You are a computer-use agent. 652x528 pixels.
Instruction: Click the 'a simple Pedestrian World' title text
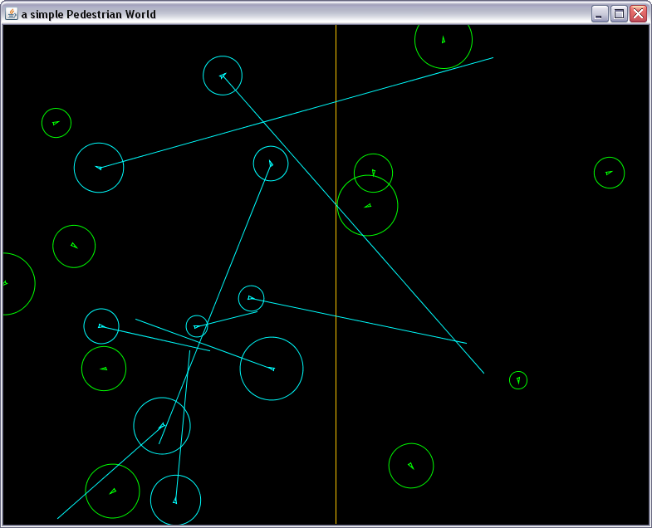pyautogui.click(x=89, y=14)
